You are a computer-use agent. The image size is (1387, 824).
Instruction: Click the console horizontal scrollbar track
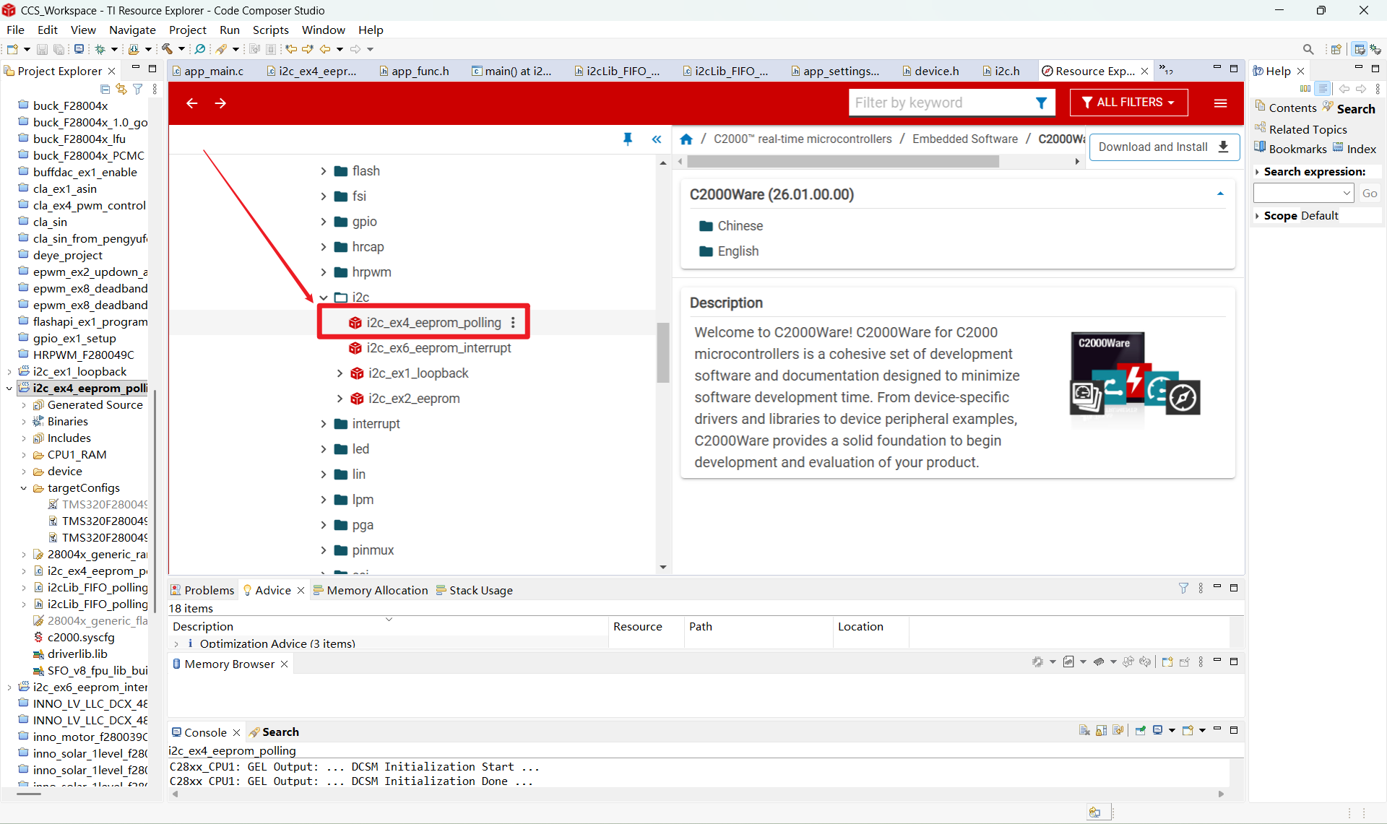(698, 794)
